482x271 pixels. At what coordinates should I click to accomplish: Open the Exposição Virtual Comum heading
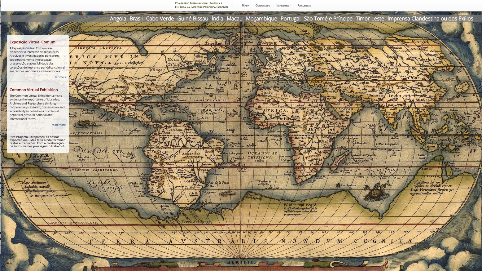point(33,42)
